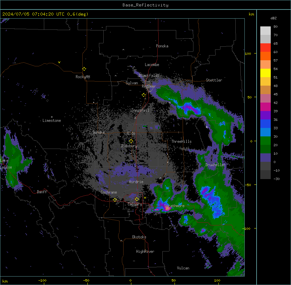
Task: Select the Blackfalds label
Action: tap(149, 75)
